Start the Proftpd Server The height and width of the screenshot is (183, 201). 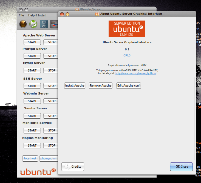[32, 56]
